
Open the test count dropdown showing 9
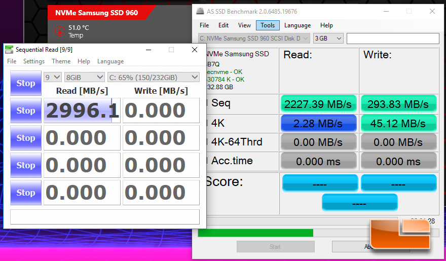[53, 77]
